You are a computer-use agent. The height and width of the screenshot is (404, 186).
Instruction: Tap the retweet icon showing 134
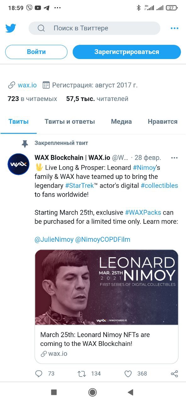click(x=82, y=374)
